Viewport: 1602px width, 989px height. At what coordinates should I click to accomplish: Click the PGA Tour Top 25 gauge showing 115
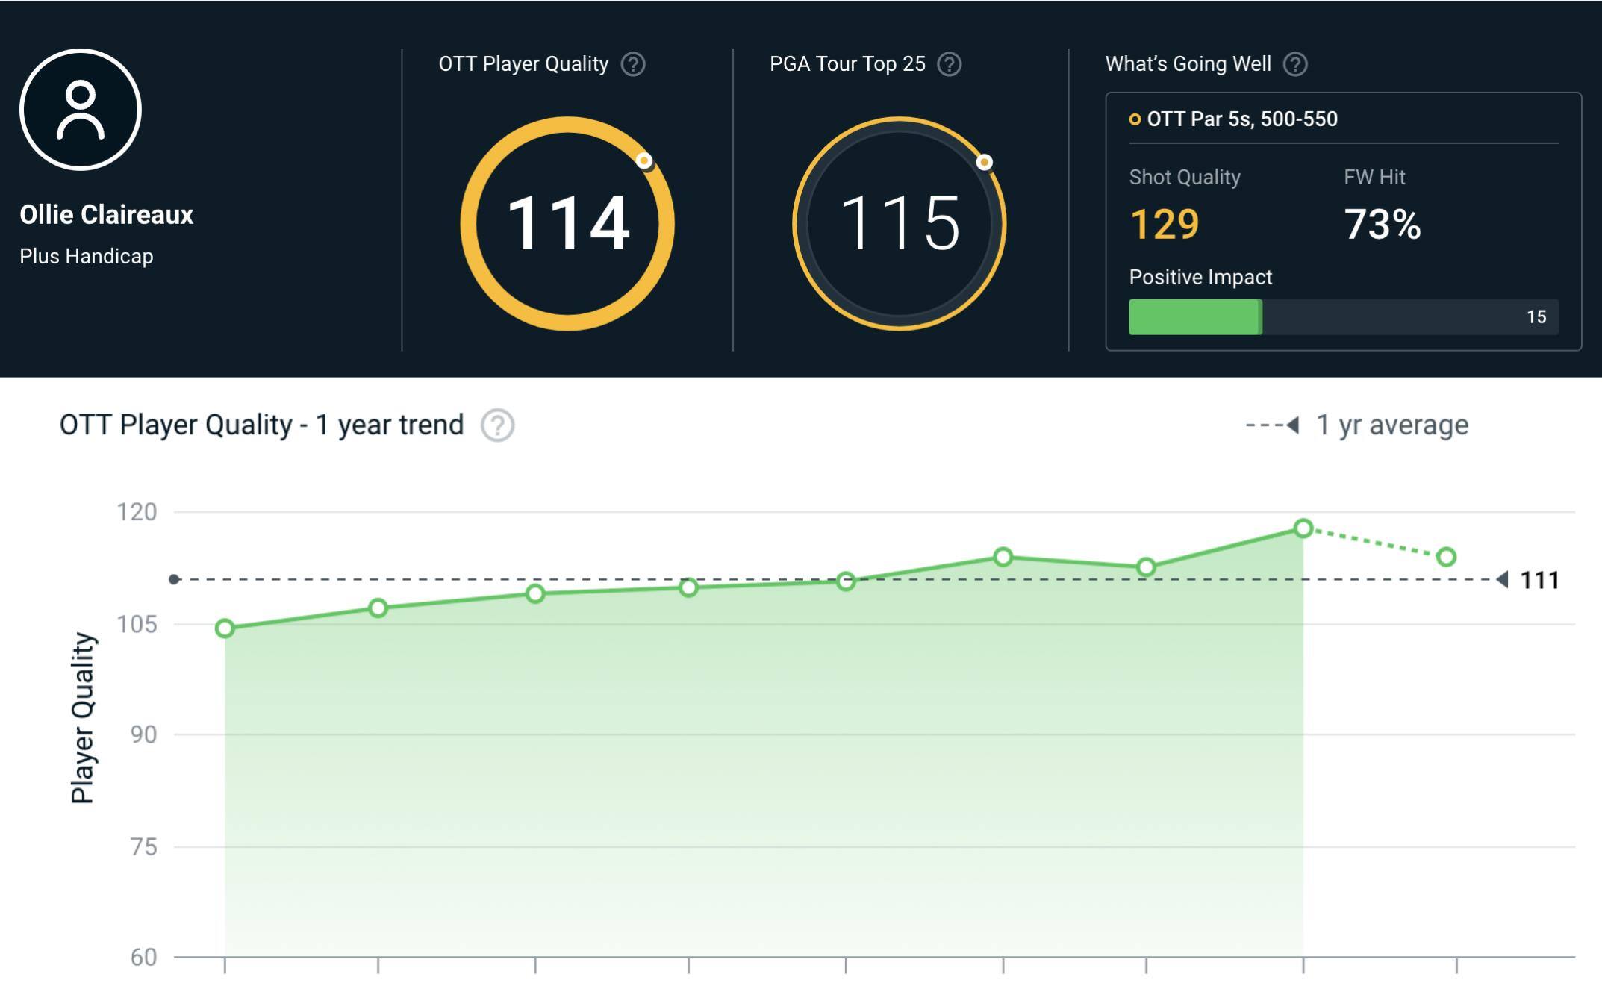click(x=899, y=223)
